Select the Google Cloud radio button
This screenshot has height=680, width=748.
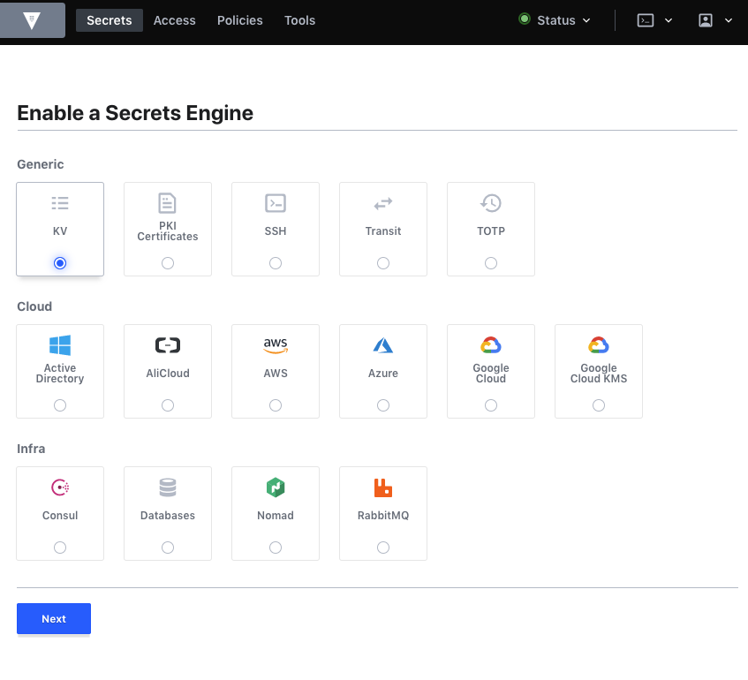pyautogui.click(x=491, y=405)
